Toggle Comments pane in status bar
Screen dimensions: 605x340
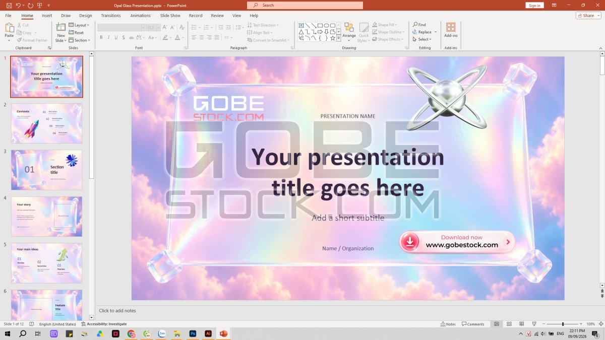(x=473, y=324)
